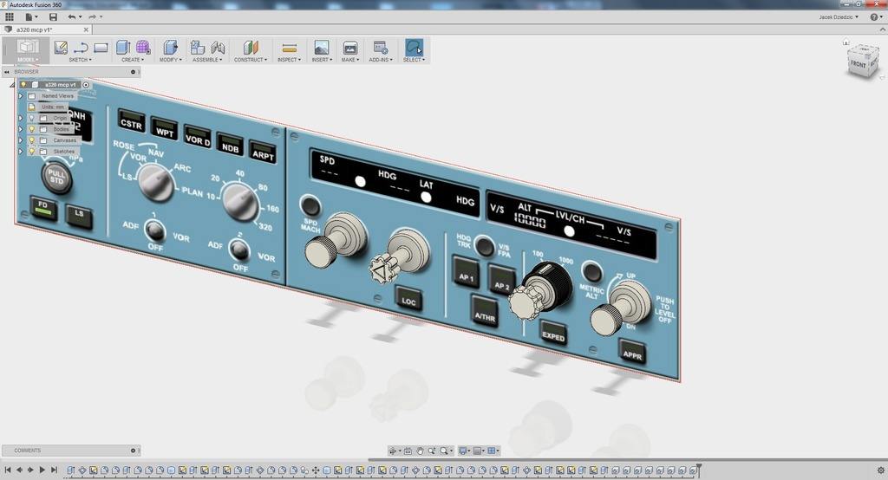Open the INSERT menu
Image resolution: width=888 pixels, height=480 pixels.
coord(321,60)
